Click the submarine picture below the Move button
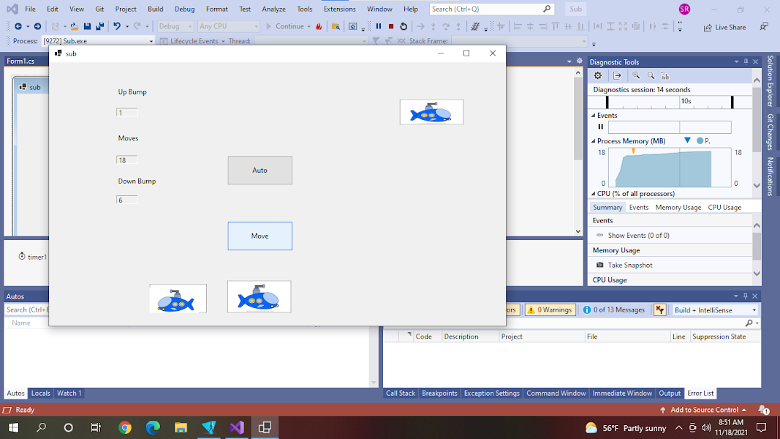This screenshot has height=439, width=780. tap(260, 296)
